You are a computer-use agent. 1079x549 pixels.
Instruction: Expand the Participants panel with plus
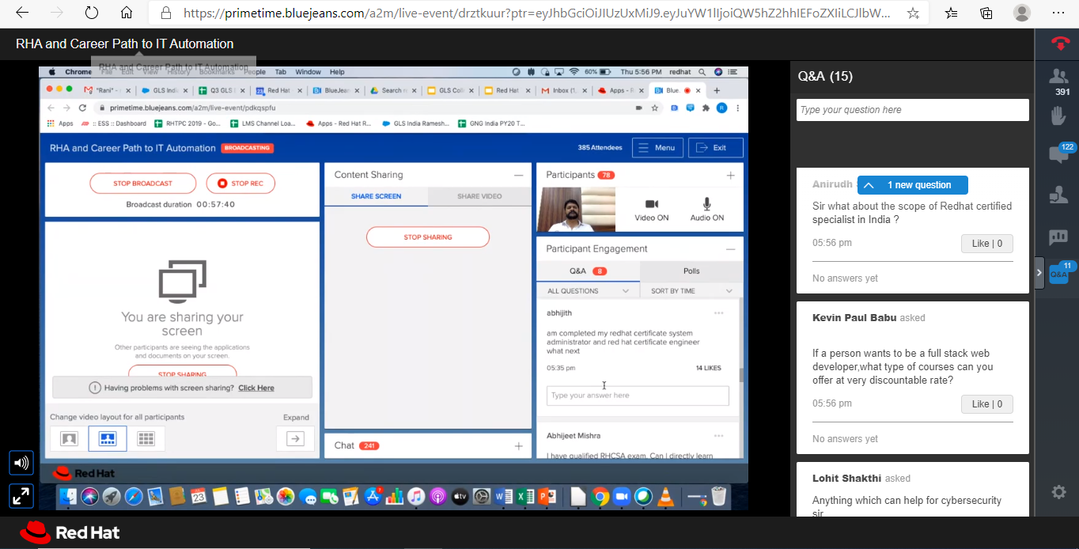(x=730, y=175)
